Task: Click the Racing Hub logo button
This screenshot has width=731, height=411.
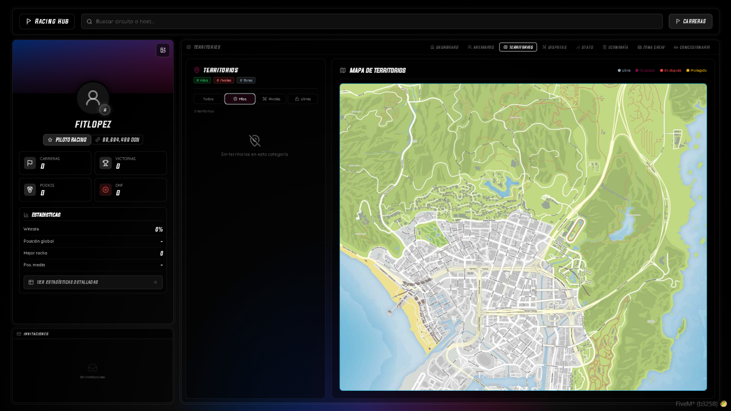Action: coord(47,21)
